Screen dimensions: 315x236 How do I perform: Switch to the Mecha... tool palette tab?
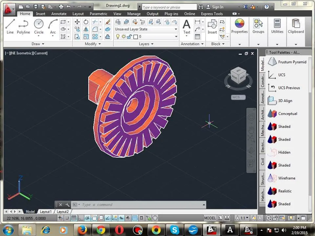click(262, 128)
